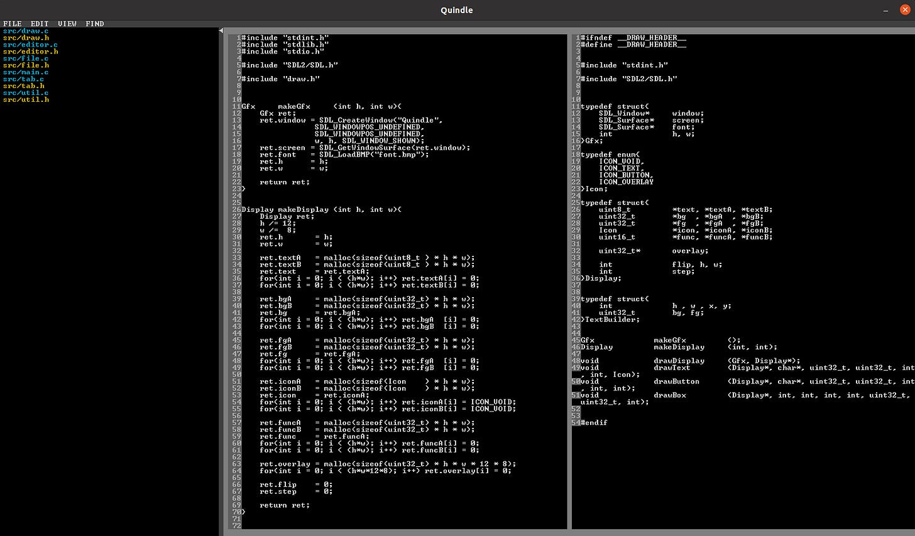Open src/util.h in the file list
Viewport: 915px width, 536px height.
26,100
